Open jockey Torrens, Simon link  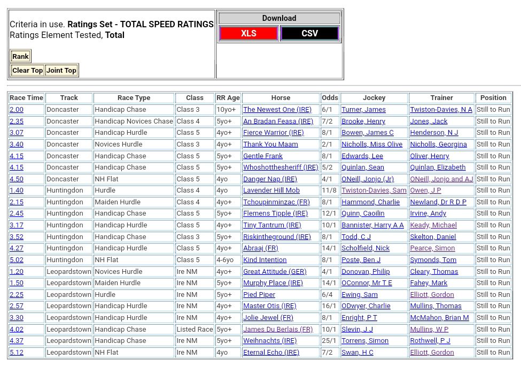(x=365, y=341)
